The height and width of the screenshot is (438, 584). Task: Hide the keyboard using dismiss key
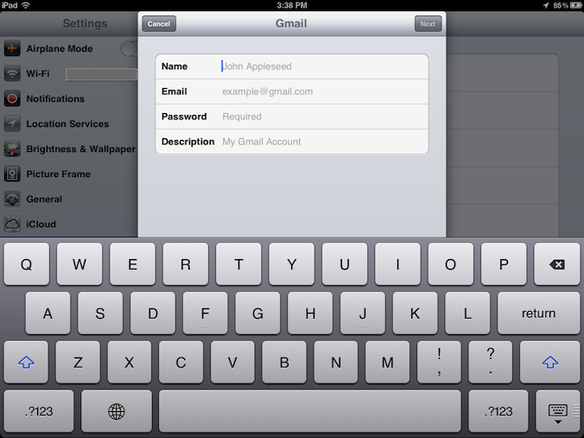557,411
